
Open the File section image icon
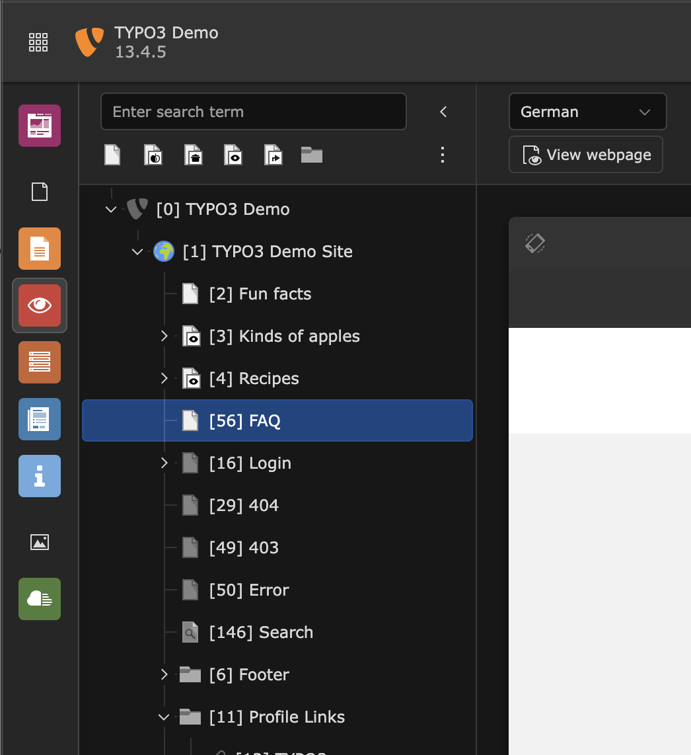[40, 542]
